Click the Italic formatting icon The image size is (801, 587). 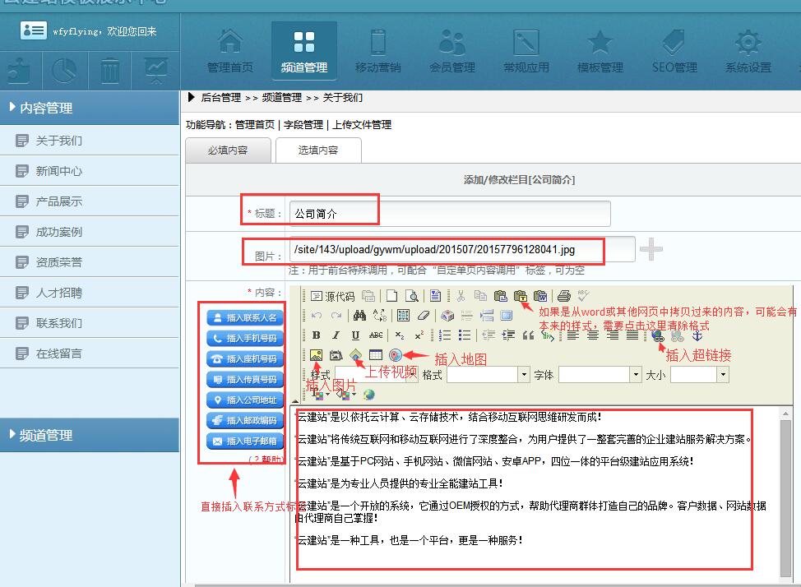point(336,335)
